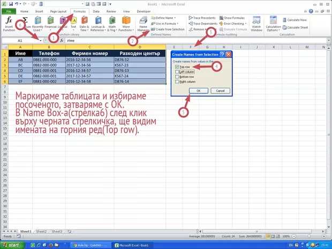Image resolution: width=332 pixels, height=249 pixels.
Task: Click Microsoft Excel - Book1 taskbar button
Action: pos(133,245)
